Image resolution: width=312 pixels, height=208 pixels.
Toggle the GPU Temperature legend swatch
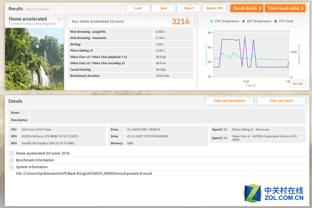[x=243, y=21]
